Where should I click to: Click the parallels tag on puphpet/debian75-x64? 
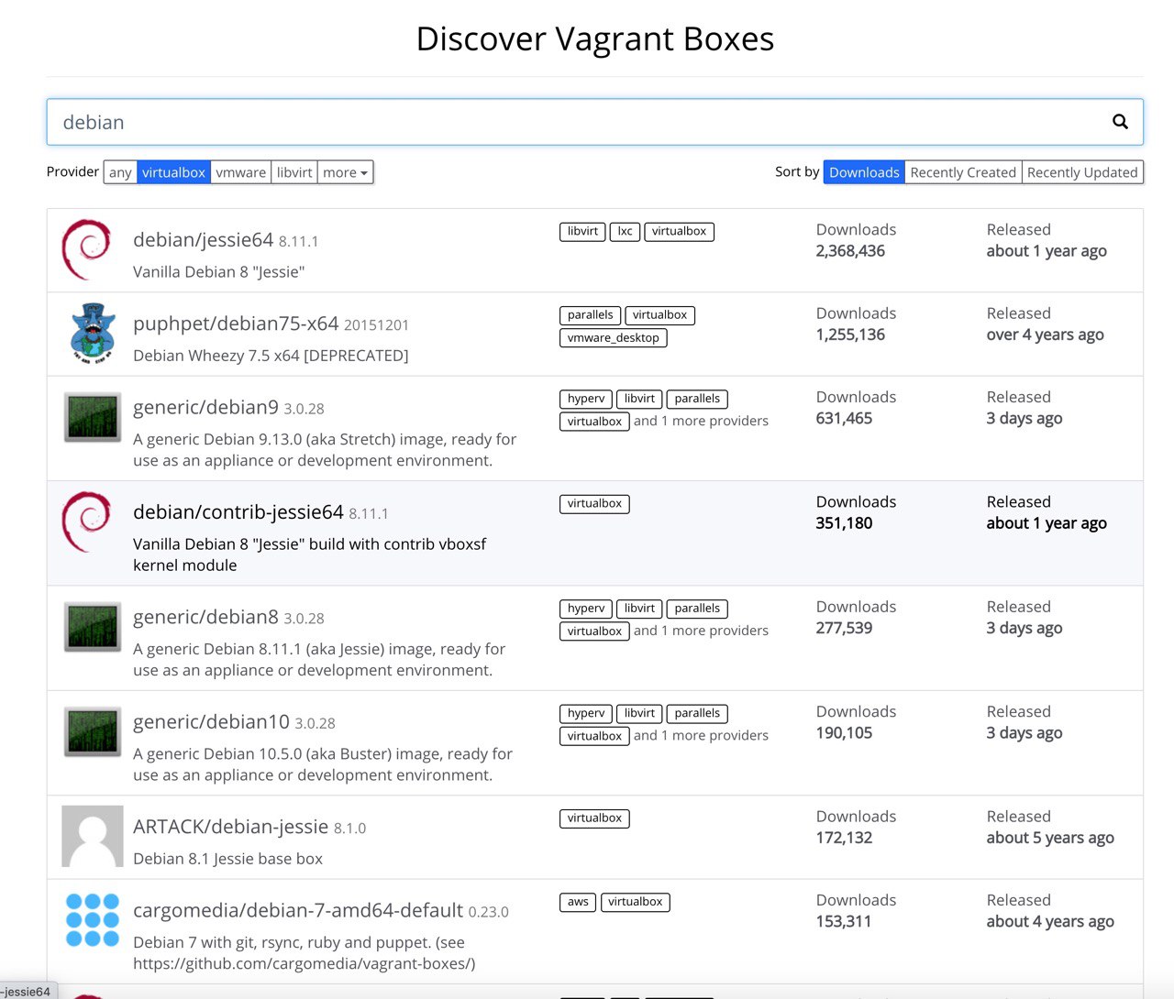[x=590, y=315]
